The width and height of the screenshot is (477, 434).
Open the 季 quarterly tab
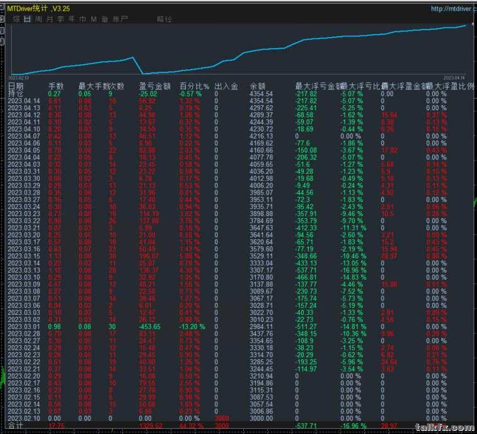click(60, 19)
